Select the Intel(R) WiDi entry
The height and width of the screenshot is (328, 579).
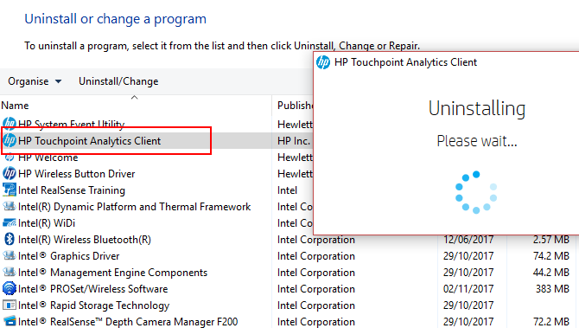click(47, 223)
